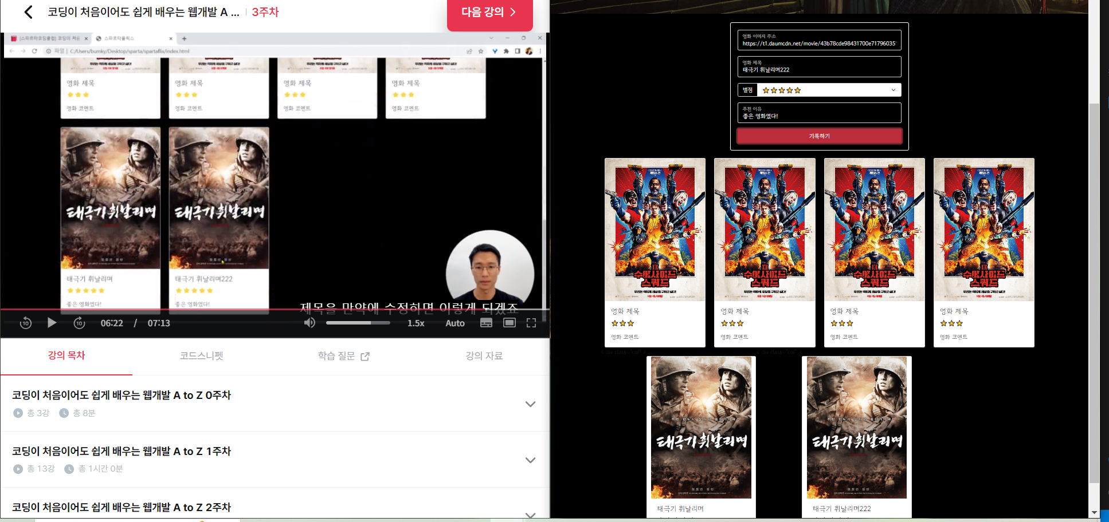Open the Auto video quality menu
1109x522 pixels.
coord(455,323)
